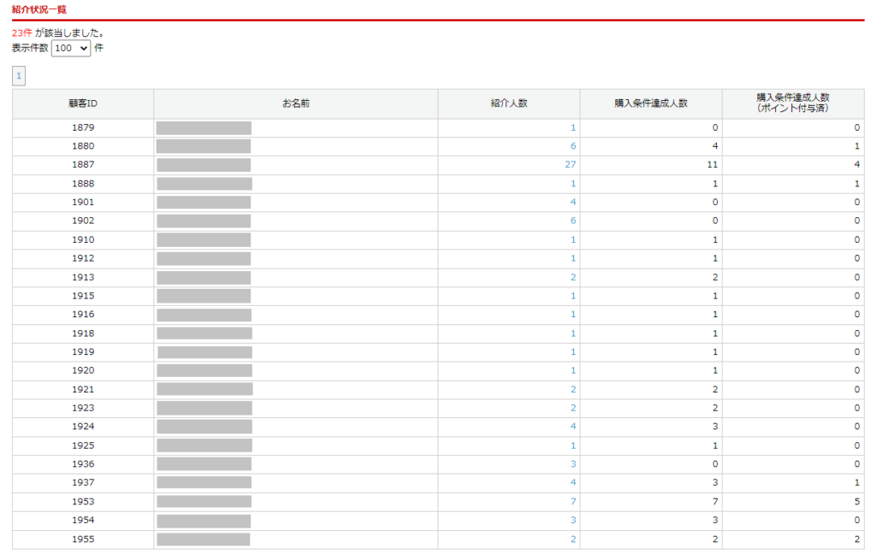Image resolution: width=876 pixels, height=560 pixels.
Task: Open the 表示件数 100 dropdown
Action: [x=71, y=48]
